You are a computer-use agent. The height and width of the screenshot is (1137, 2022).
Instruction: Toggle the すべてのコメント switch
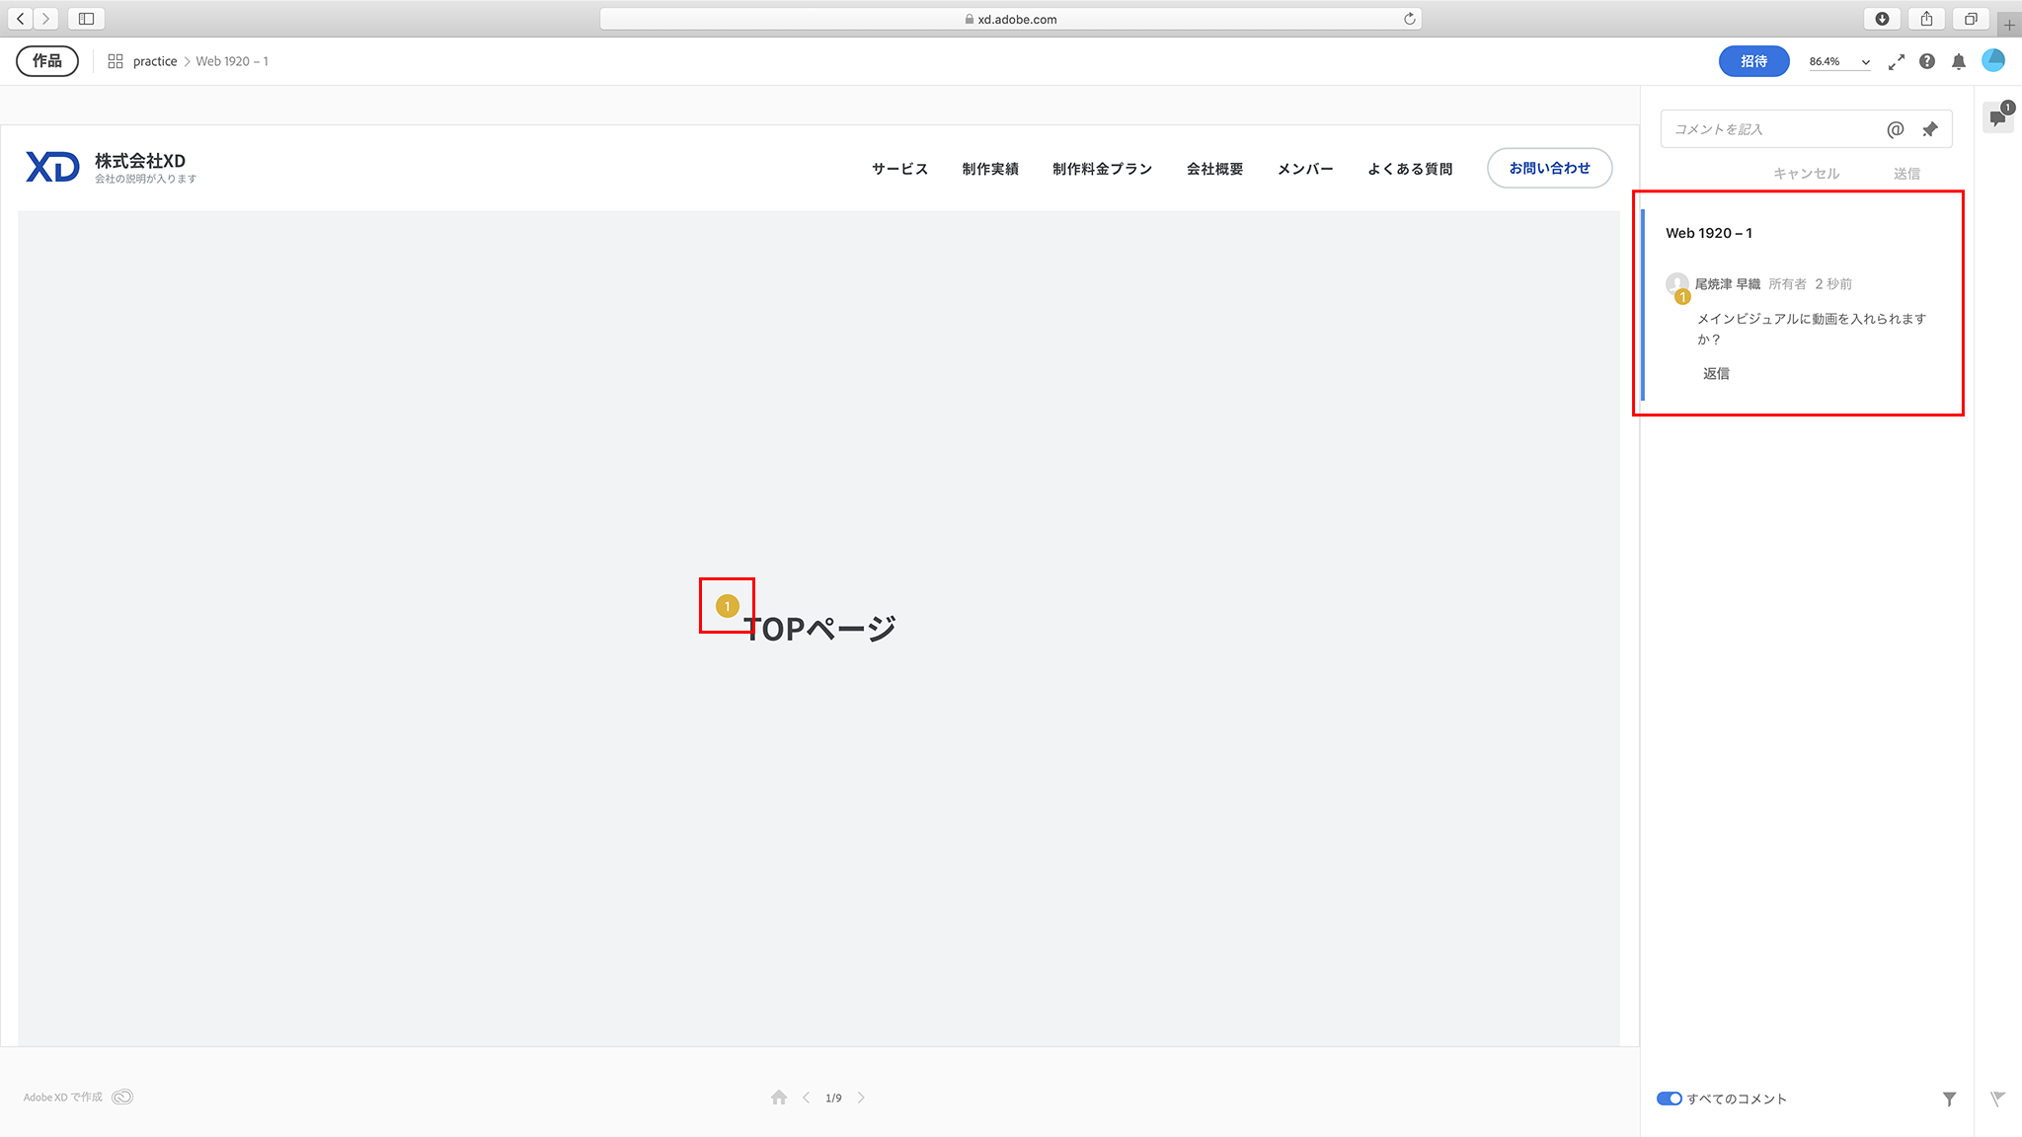coord(1669,1099)
